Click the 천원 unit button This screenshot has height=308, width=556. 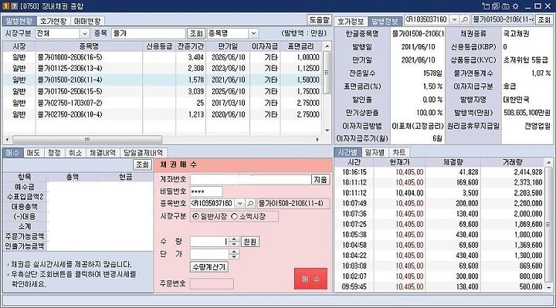pyautogui.click(x=250, y=242)
